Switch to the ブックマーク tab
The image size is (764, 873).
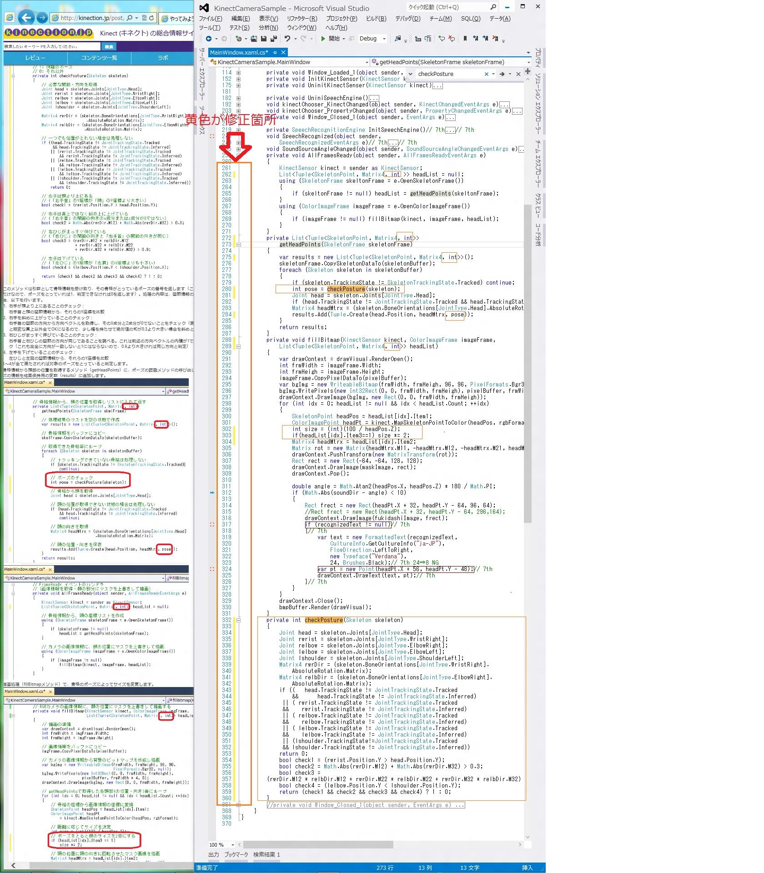[236, 855]
